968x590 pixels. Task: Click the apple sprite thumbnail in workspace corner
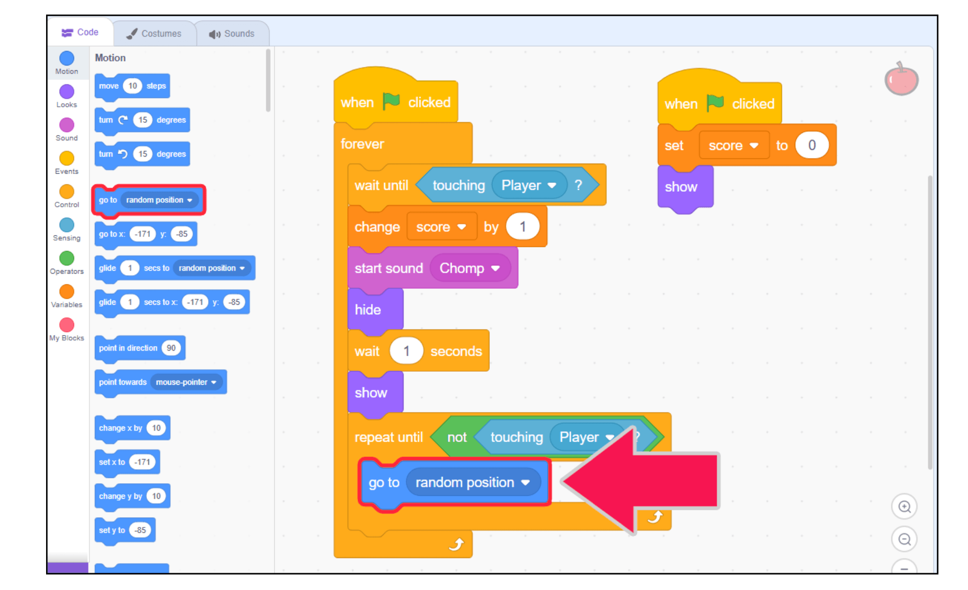pos(902,79)
